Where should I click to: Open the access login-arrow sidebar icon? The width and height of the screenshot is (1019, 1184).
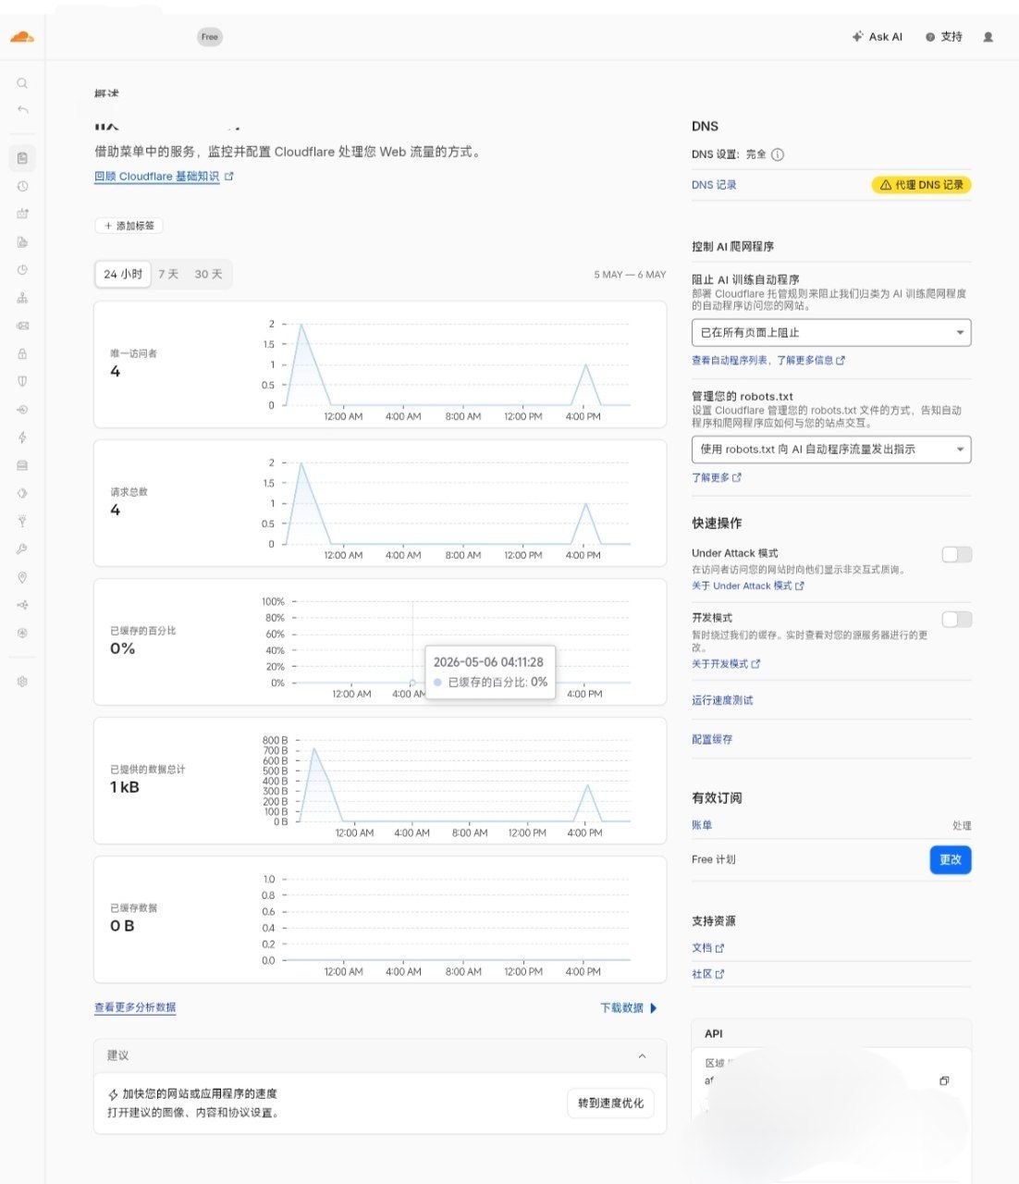coord(22,409)
